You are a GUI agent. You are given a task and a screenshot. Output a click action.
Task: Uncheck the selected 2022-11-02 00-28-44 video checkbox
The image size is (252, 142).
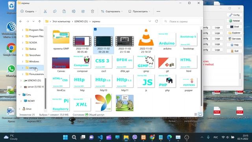click(x=95, y=29)
